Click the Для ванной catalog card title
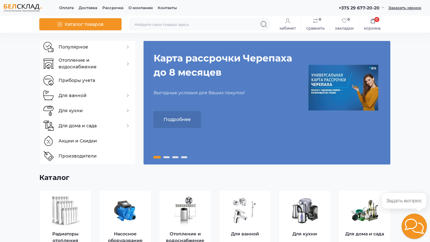The width and height of the screenshot is (430, 242). pos(245,234)
